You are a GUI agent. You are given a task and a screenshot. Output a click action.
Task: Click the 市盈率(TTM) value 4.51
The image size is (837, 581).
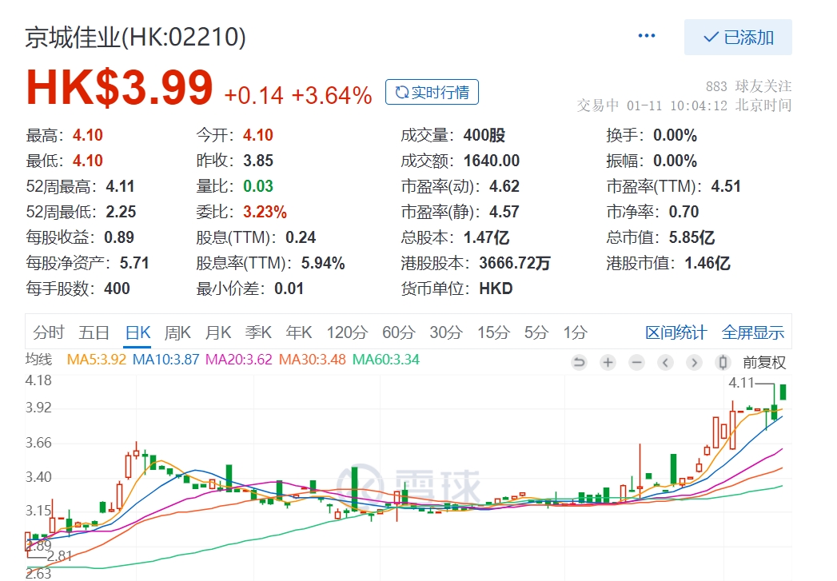[726, 186]
